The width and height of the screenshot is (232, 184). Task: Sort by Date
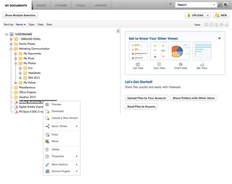coord(40,25)
